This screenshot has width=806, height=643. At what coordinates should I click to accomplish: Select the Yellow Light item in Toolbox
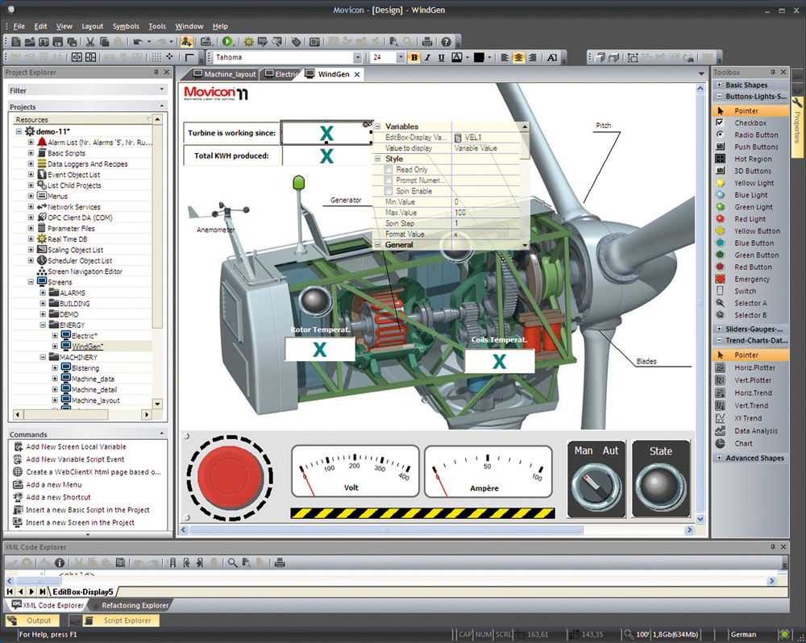click(x=754, y=183)
